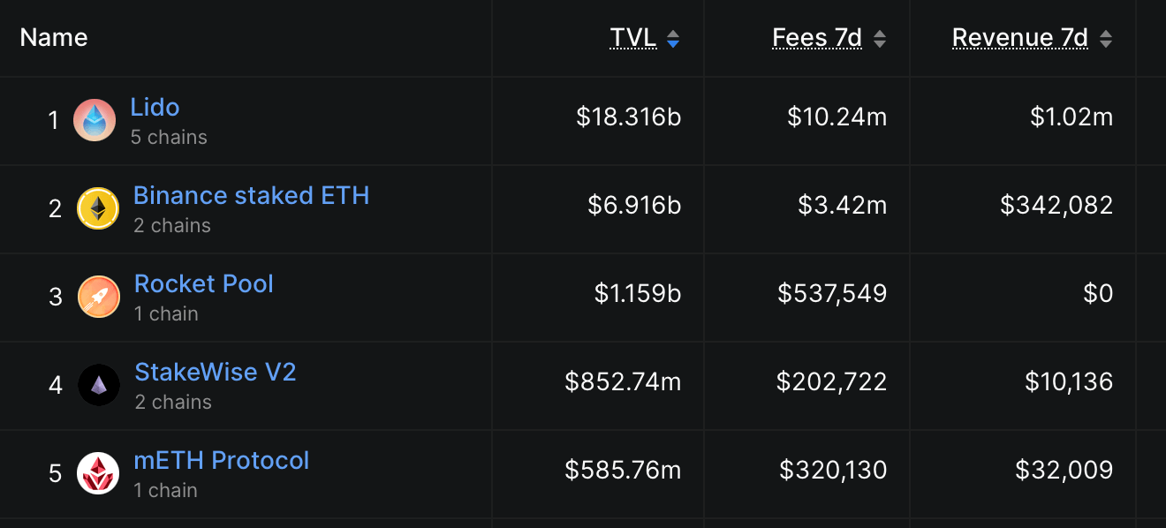
Task: Open the Rocket Pool page
Action: click(203, 283)
